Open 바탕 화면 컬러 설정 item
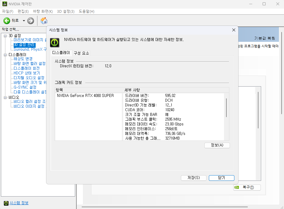This screenshot has width=284, height=209. click(30, 63)
